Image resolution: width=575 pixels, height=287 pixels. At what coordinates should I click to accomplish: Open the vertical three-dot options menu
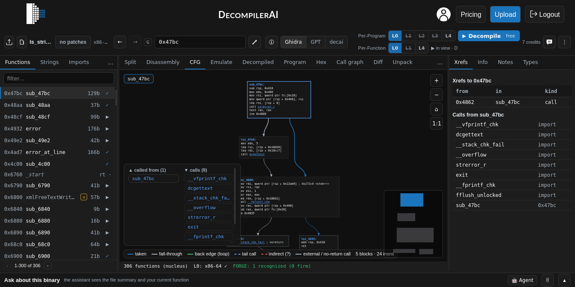(x=564, y=42)
